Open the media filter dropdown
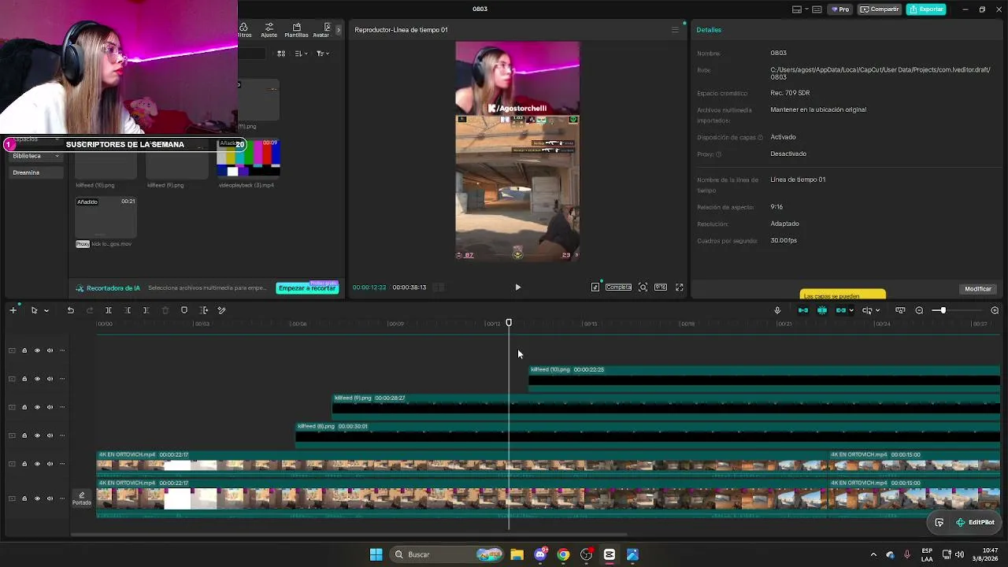Viewport: 1008px width, 567px height. tap(322, 54)
